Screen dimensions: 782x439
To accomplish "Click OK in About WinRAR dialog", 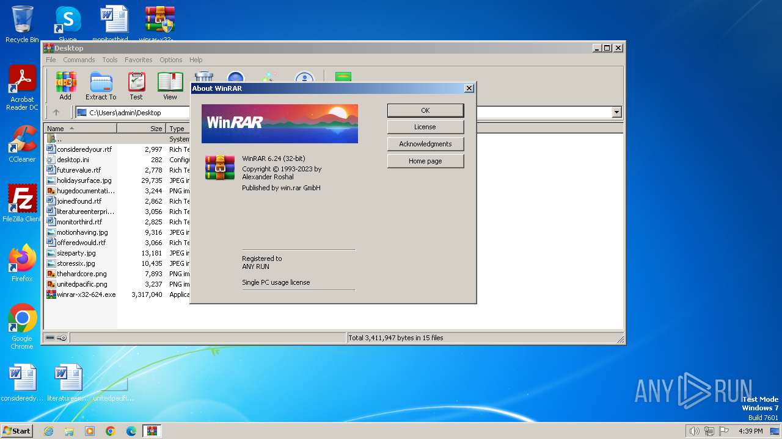I will (x=425, y=110).
